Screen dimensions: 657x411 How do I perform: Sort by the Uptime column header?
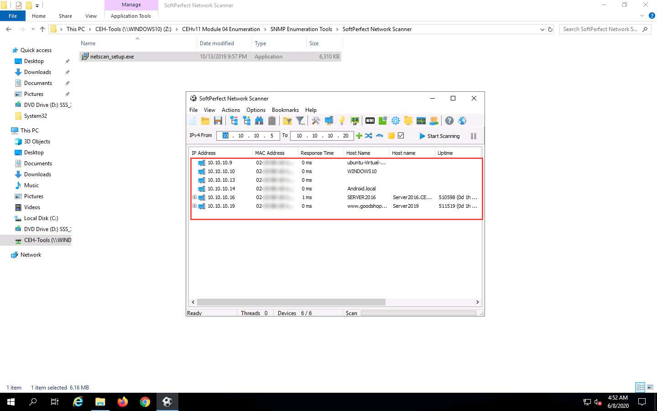pyautogui.click(x=458, y=153)
